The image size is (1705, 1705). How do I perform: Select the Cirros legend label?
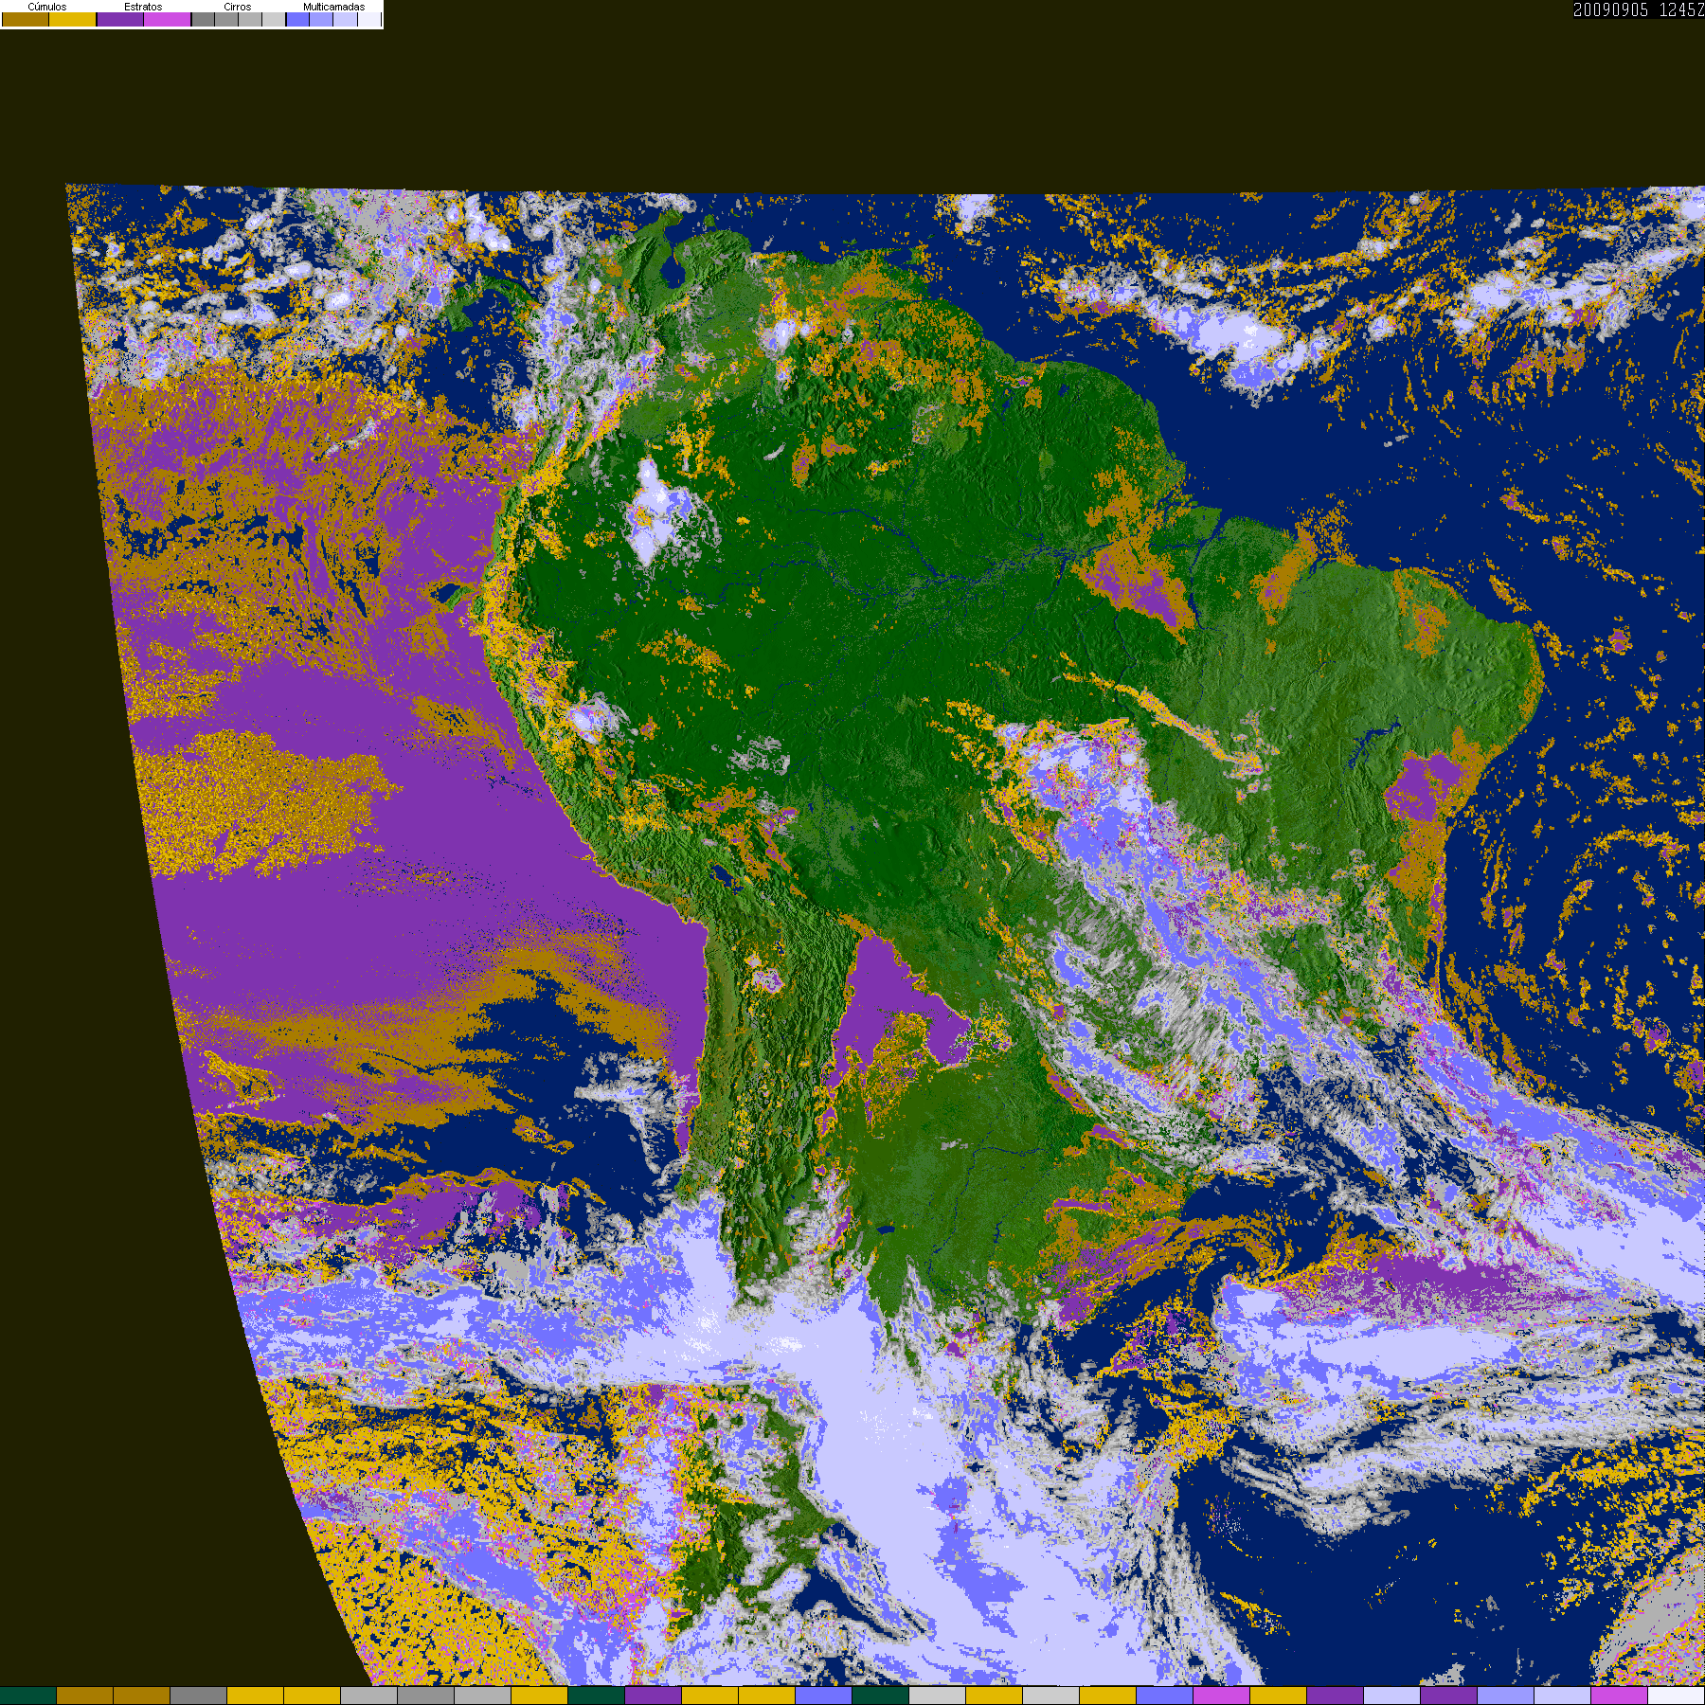[x=237, y=7]
